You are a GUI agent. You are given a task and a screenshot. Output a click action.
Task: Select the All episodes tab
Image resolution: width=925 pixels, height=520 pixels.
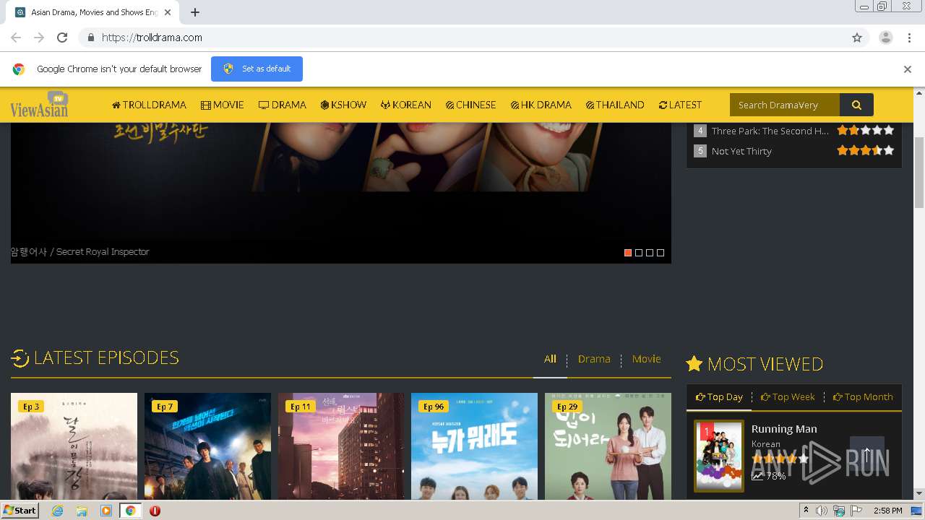pyautogui.click(x=550, y=359)
